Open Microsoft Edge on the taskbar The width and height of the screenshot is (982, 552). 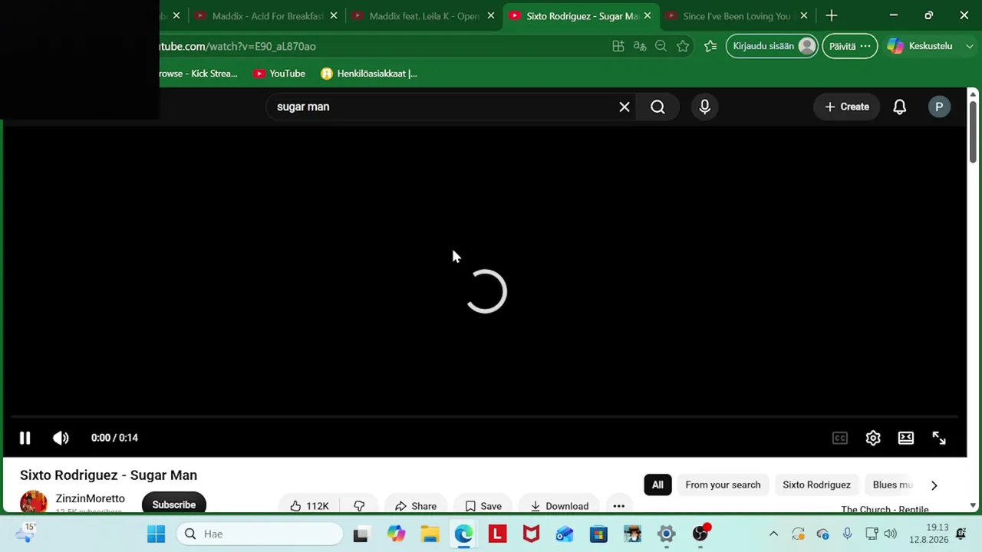pos(463,534)
